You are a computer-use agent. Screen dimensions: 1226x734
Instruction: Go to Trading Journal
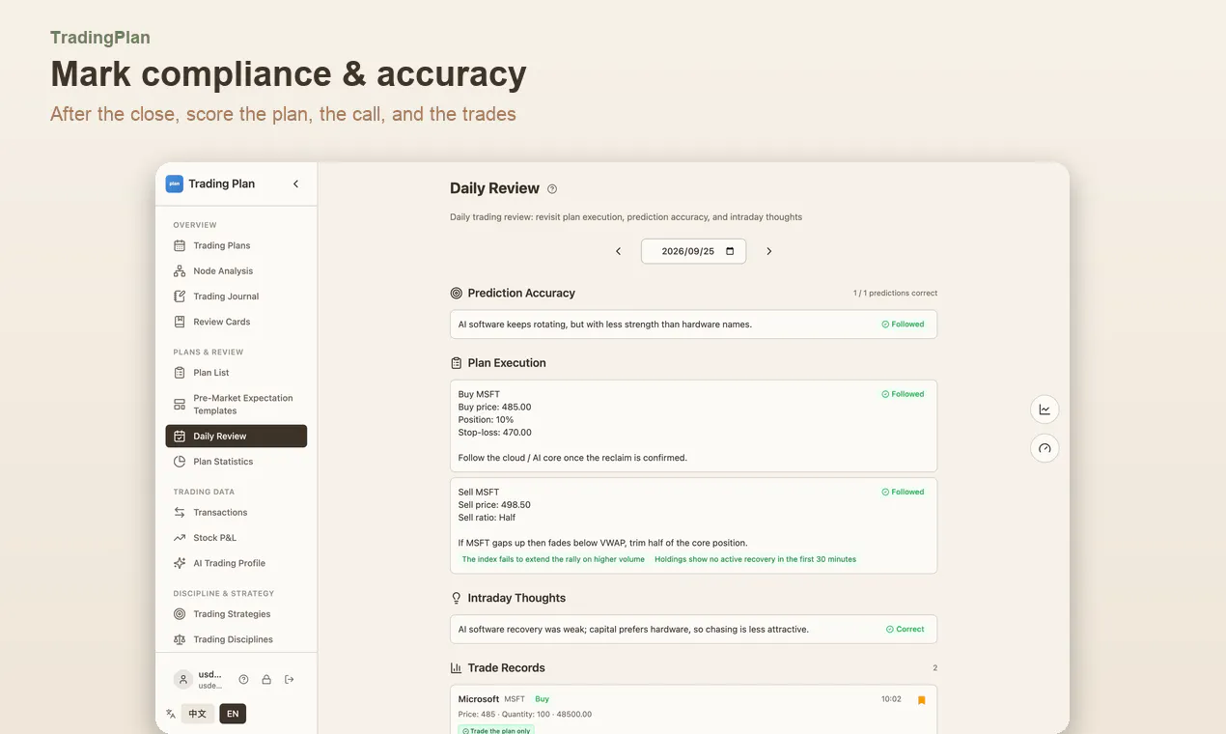point(237,296)
